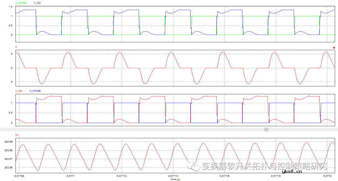Click the 1.5 value on top plot axis

11,7
